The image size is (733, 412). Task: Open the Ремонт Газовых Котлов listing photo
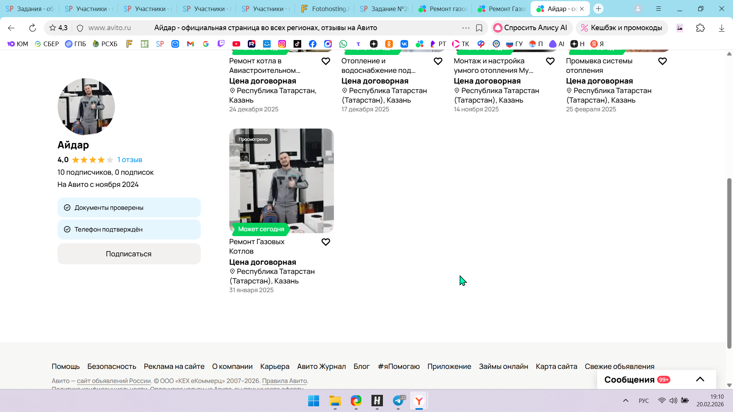click(281, 181)
